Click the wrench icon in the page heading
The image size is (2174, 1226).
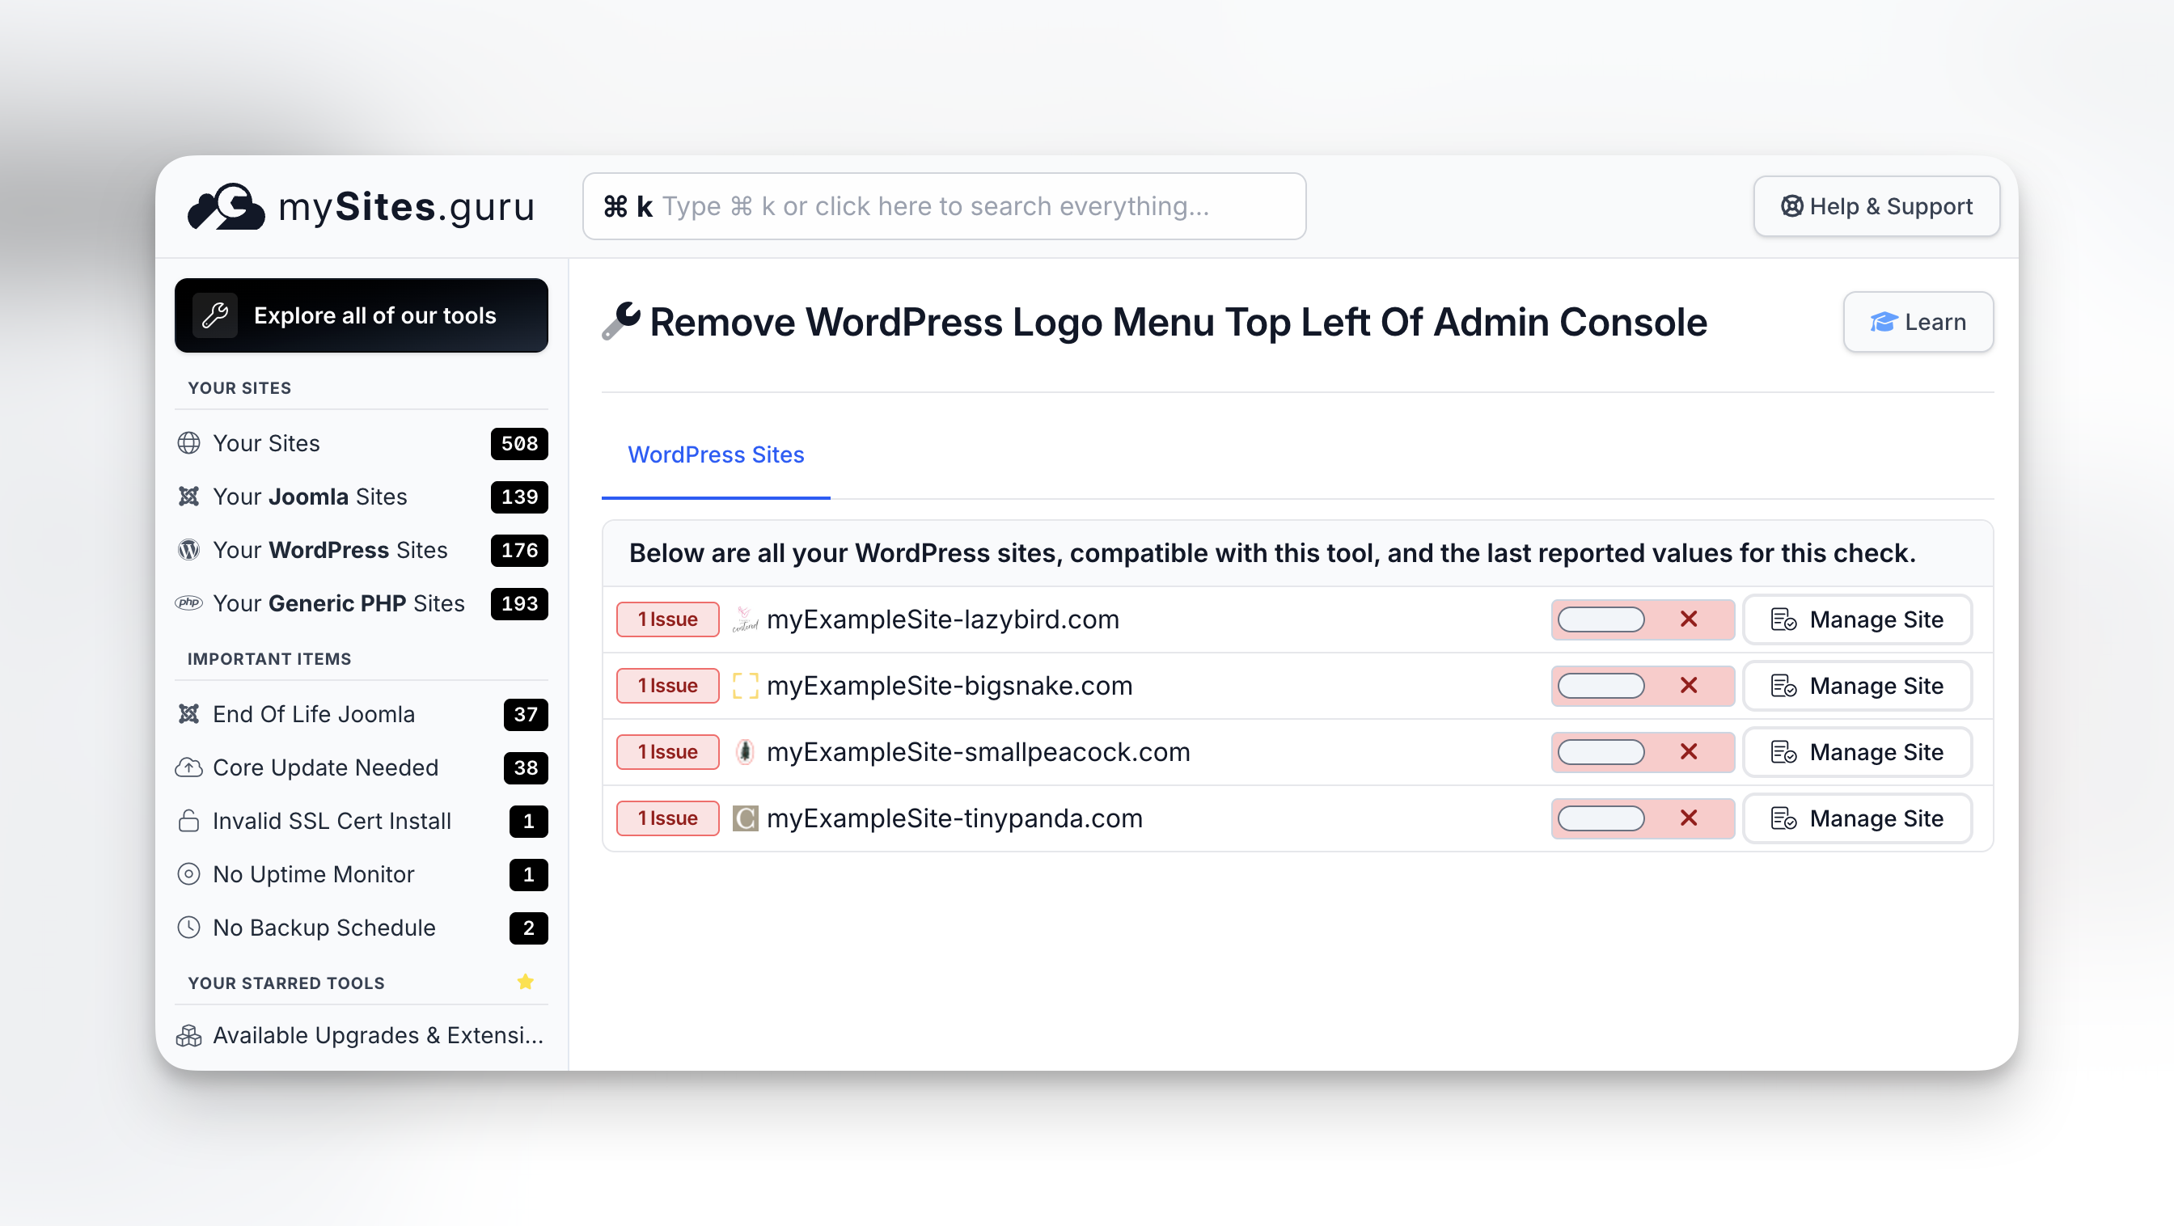point(621,322)
